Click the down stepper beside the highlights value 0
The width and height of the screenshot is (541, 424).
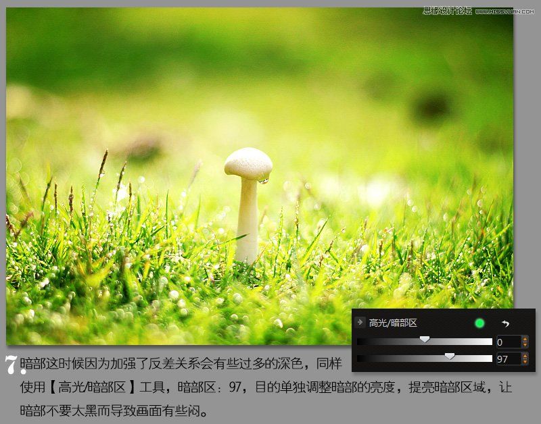pyautogui.click(x=525, y=344)
